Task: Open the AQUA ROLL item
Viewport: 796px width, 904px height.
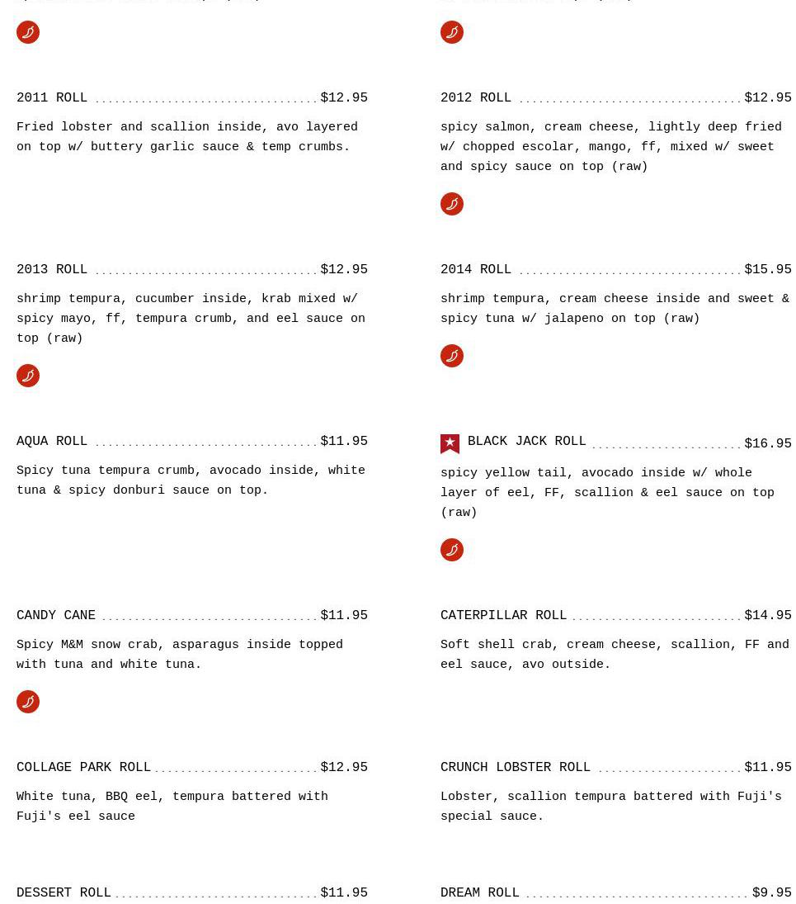Action: coord(52,442)
